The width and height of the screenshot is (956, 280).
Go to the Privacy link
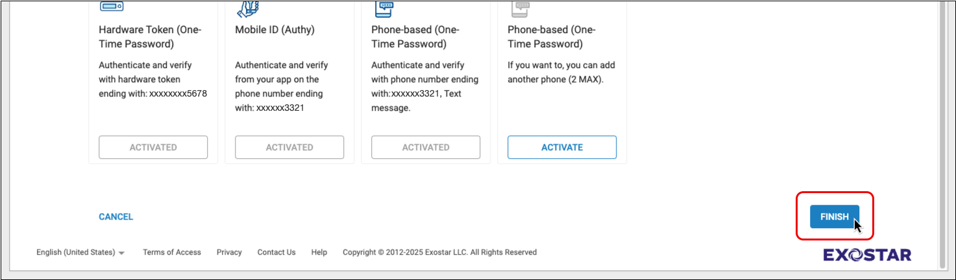(229, 252)
